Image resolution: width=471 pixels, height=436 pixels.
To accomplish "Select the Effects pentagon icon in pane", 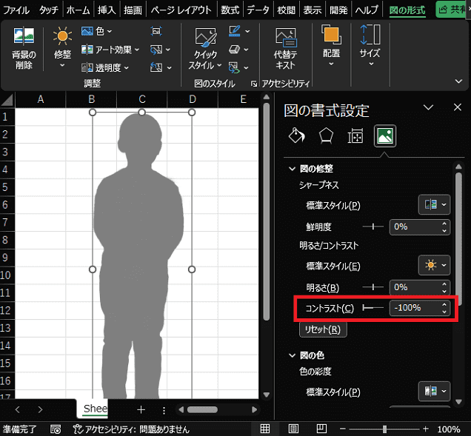I will coord(326,136).
